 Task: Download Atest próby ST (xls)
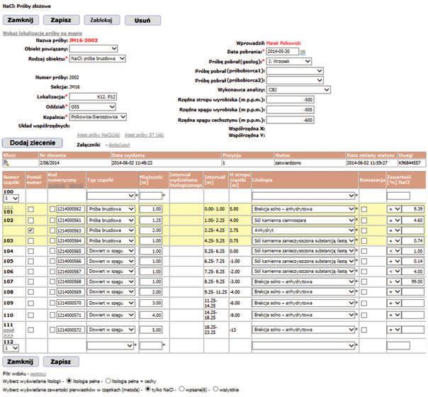[144, 135]
